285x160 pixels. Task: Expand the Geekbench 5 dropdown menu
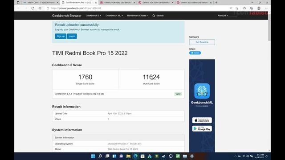click(x=94, y=16)
